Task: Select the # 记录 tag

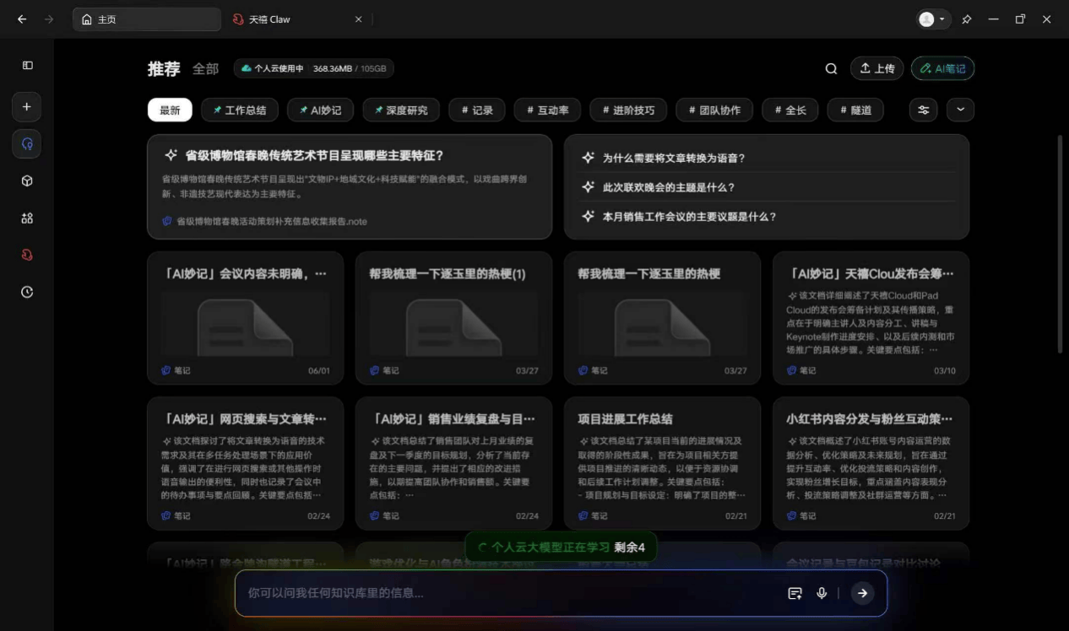Action: [x=477, y=110]
